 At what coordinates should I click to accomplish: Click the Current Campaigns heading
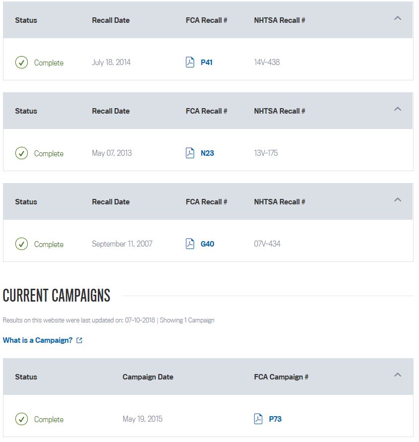click(x=57, y=296)
